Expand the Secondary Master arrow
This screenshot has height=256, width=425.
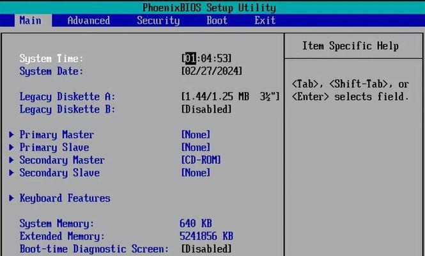(12, 160)
